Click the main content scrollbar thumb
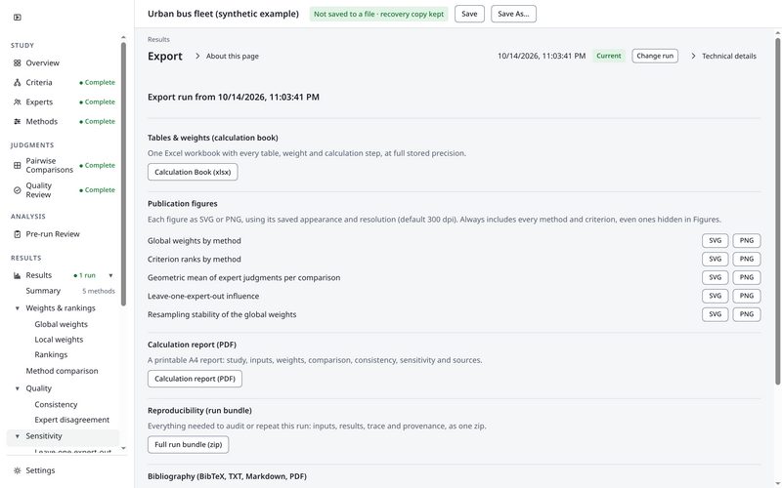782x488 pixels. (777, 212)
